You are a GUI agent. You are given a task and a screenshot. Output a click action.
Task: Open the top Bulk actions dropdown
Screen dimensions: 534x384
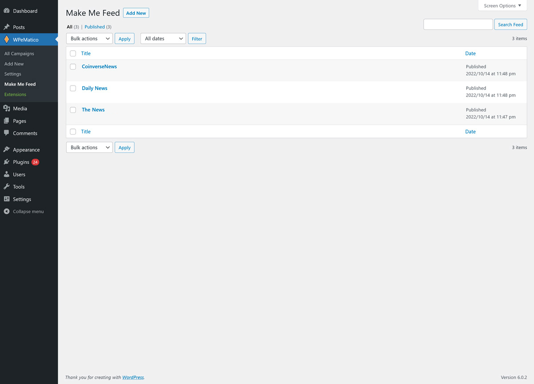(x=89, y=39)
